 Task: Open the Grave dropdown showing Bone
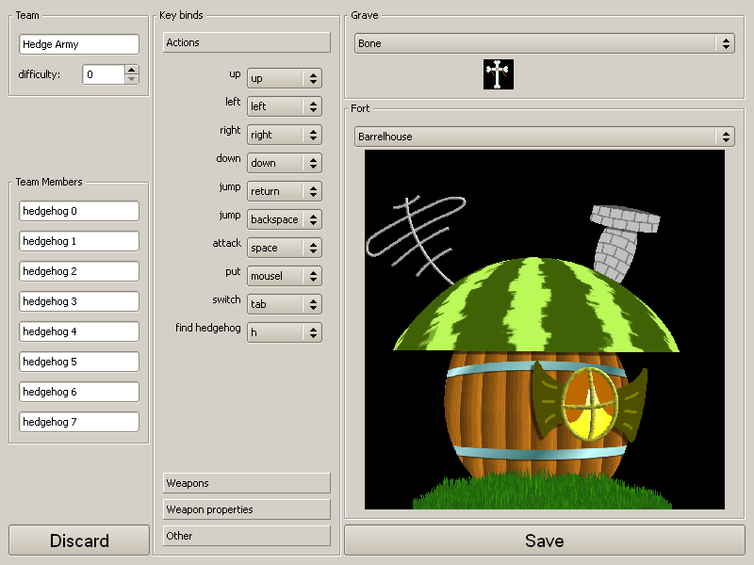pos(544,43)
